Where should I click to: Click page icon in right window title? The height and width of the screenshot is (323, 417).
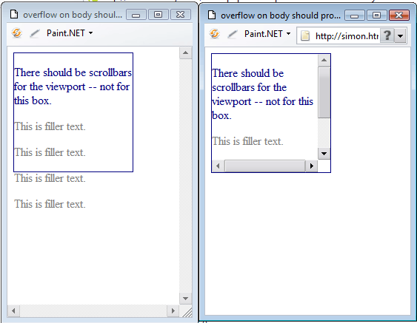[212, 15]
